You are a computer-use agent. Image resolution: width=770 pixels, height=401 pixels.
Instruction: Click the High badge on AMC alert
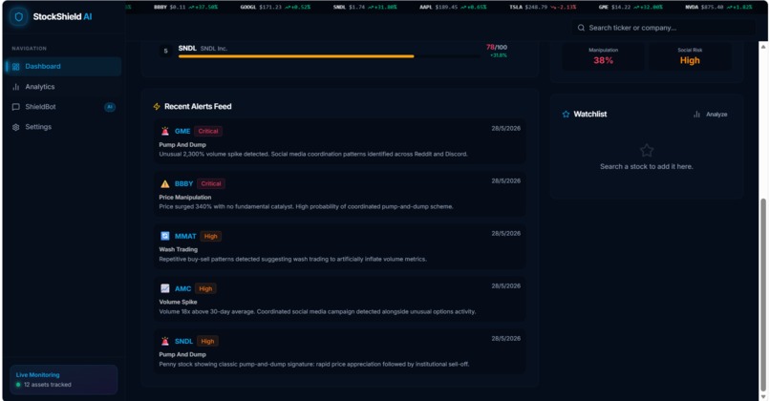tap(205, 289)
